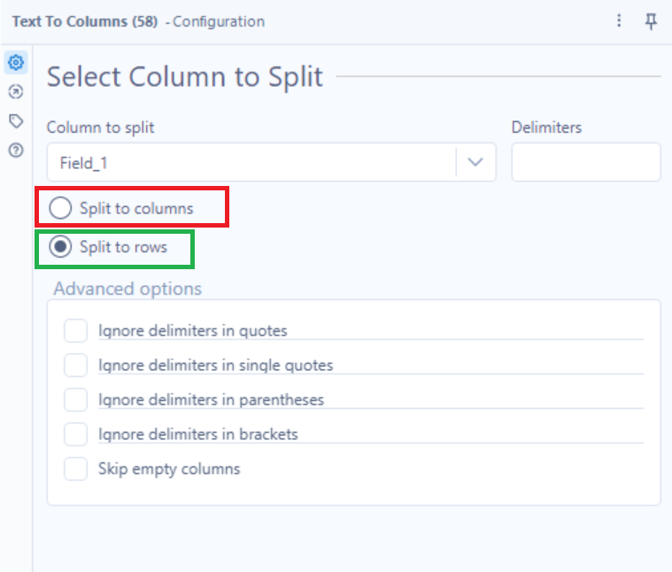
Task: Expand the Column to split dropdown arrow
Action: click(x=475, y=162)
